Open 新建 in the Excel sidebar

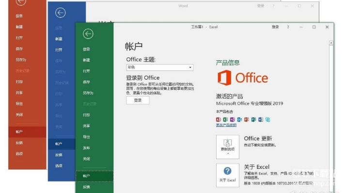[x=86, y=60]
